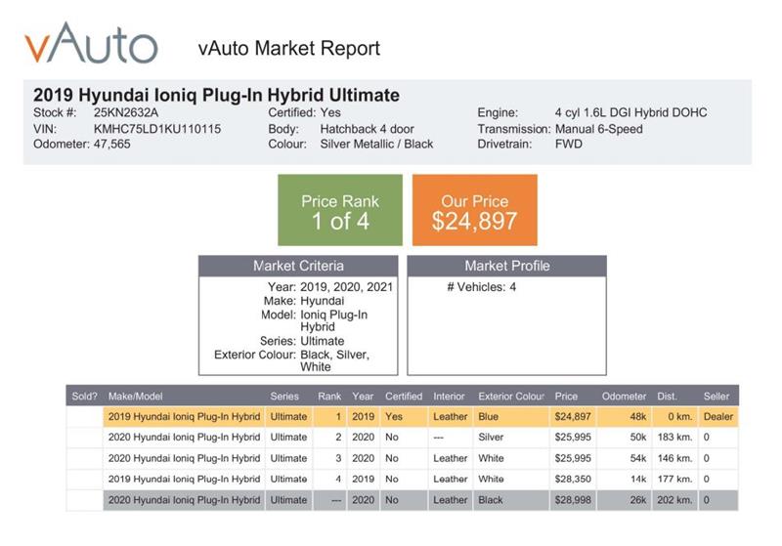Click the Market Profile panel header
The image size is (782, 546).
[506, 266]
